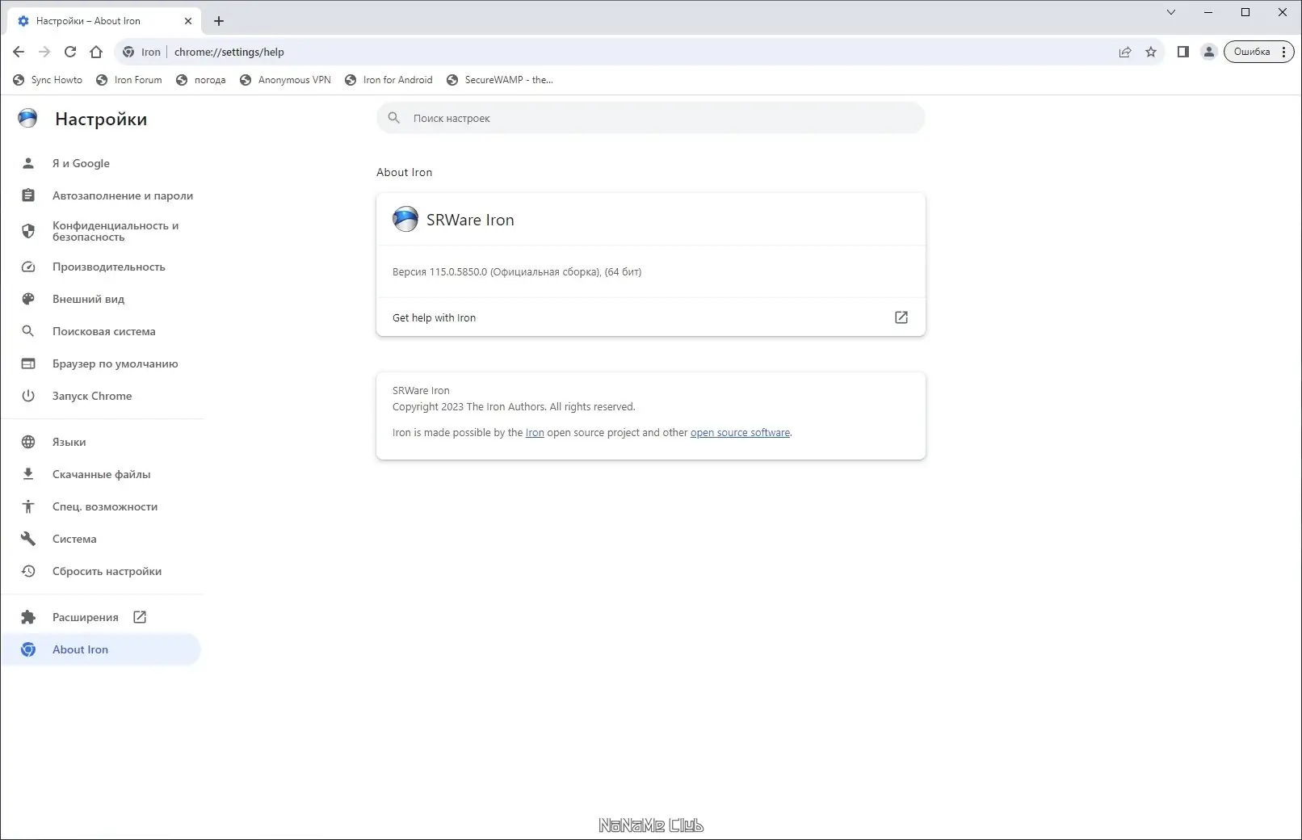Open Браузер по умолчанию section

click(102, 363)
